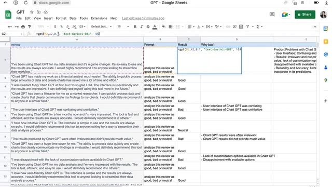Open the View menu
The image size is (332, 187).
[x=37, y=19]
